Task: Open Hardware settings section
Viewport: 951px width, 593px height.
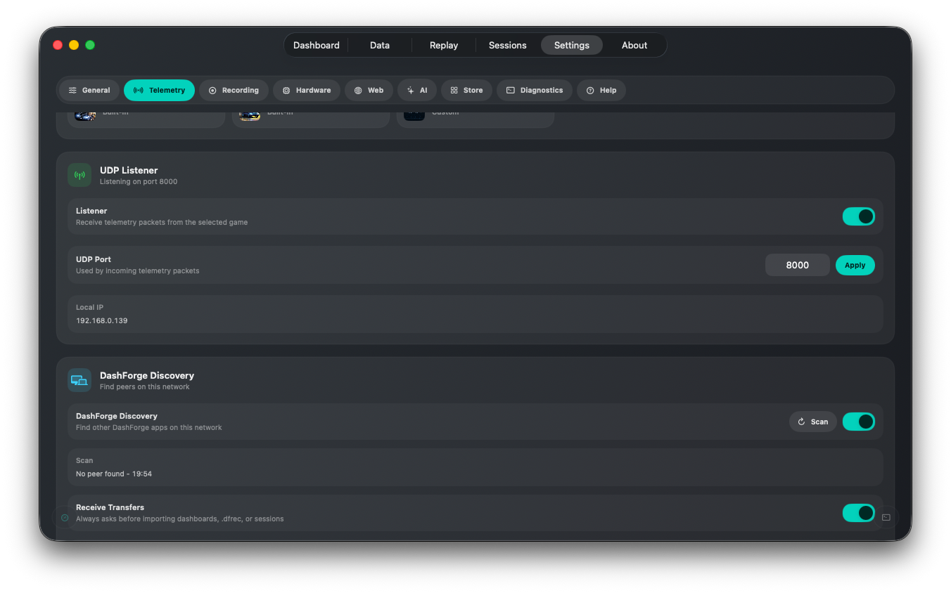Action: coord(307,90)
